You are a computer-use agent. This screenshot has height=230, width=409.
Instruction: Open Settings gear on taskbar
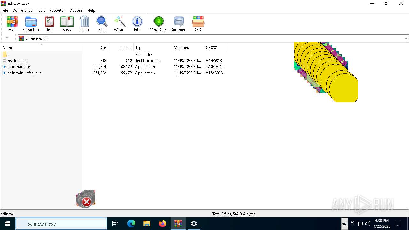coord(194,224)
